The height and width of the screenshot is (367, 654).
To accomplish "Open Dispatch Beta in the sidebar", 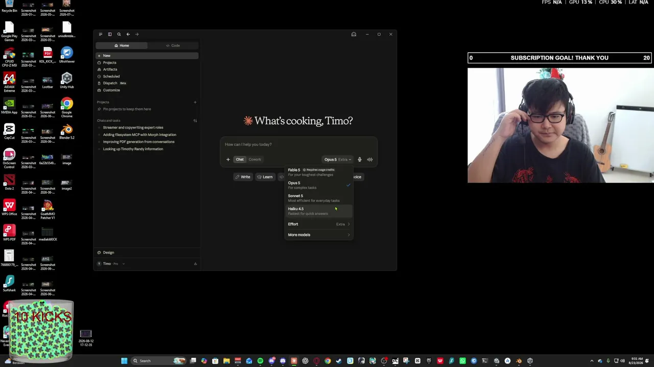I will click(x=147, y=83).
